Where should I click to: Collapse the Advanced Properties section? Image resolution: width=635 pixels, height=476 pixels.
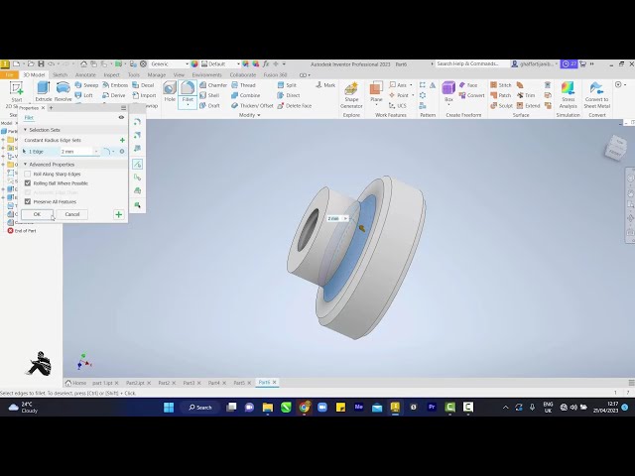pos(25,165)
